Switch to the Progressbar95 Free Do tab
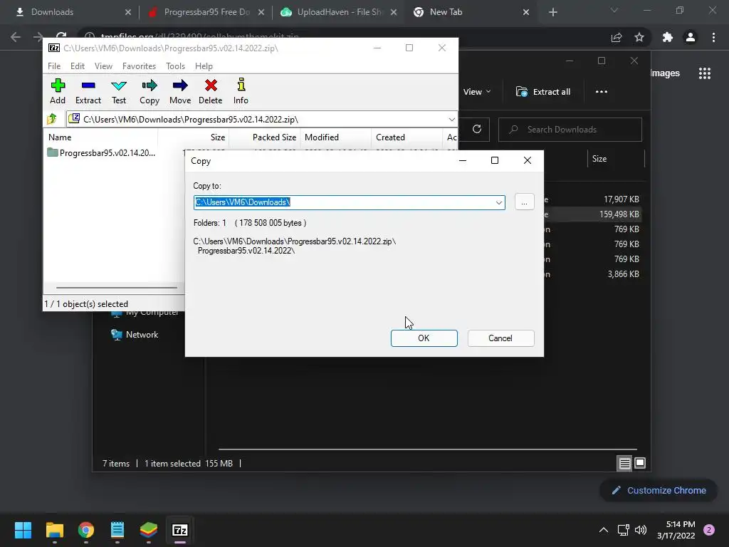729x547 pixels. 204,12
